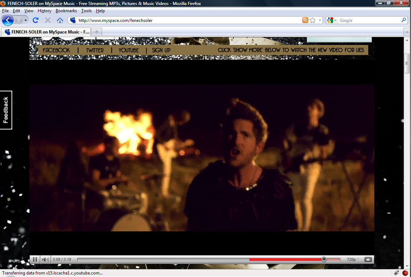Open the Help menu
The width and height of the screenshot is (411, 277).
tap(100, 11)
